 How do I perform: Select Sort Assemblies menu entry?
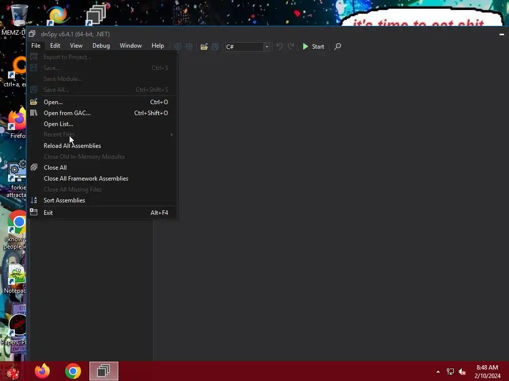102,200
